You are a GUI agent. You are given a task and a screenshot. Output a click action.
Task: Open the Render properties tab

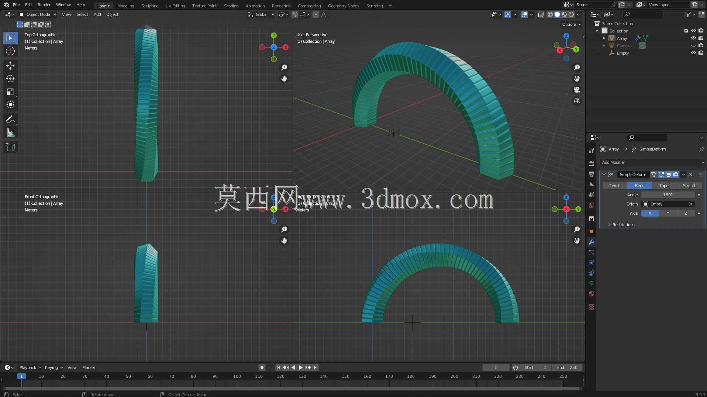592,163
